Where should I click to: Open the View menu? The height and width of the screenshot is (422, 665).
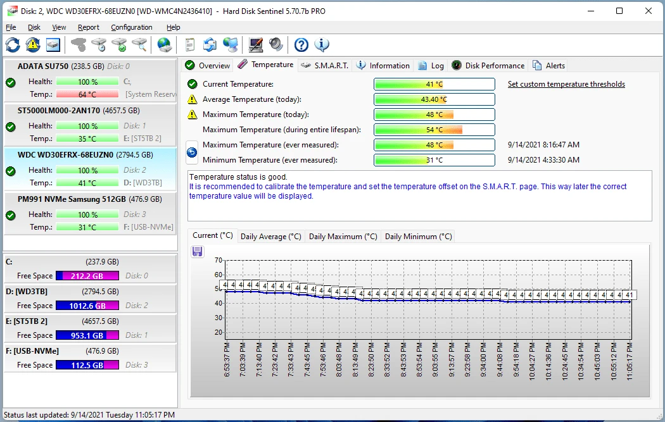[x=59, y=28]
